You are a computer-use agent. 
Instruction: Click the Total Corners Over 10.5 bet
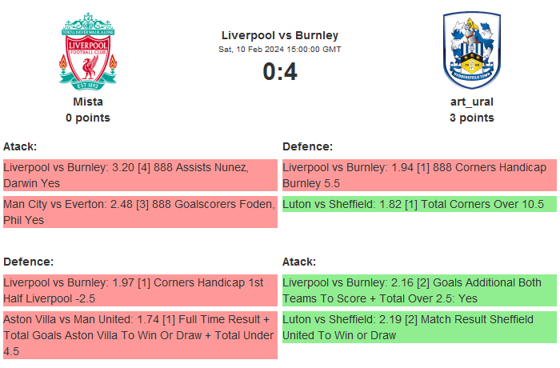419,204
